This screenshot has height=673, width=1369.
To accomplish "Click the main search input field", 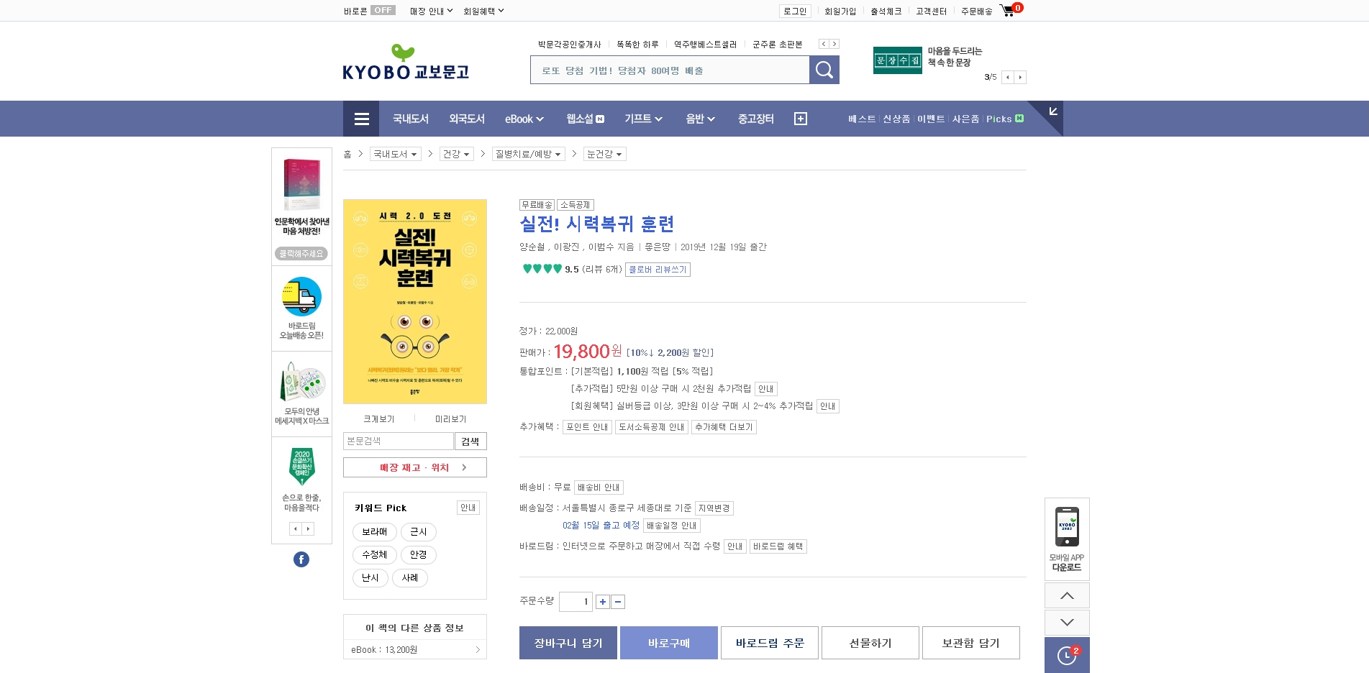I will pyautogui.click(x=670, y=70).
